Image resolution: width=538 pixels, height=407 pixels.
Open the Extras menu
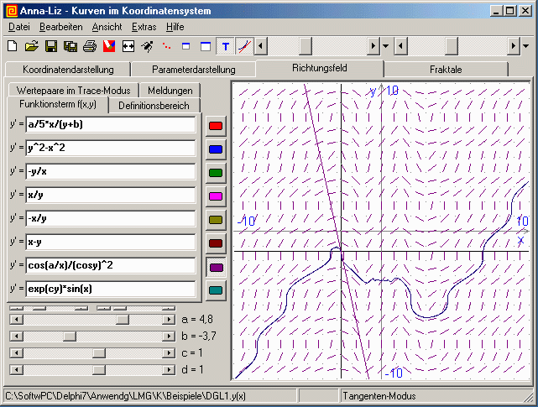click(144, 27)
